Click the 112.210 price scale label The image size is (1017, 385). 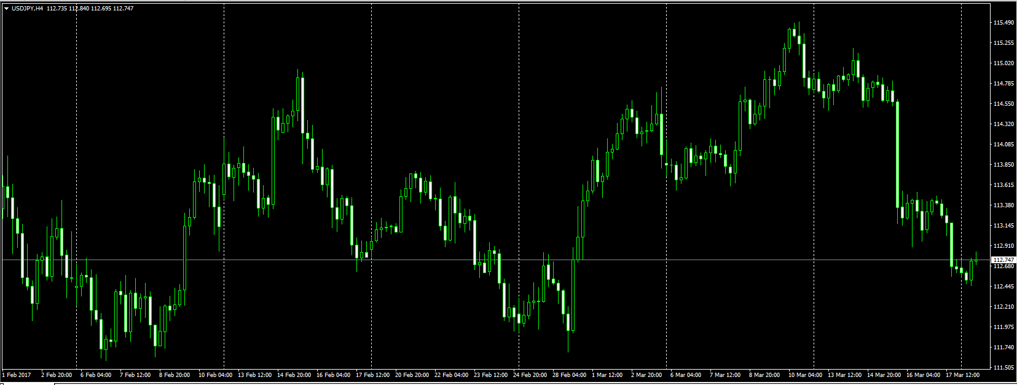click(x=1003, y=307)
